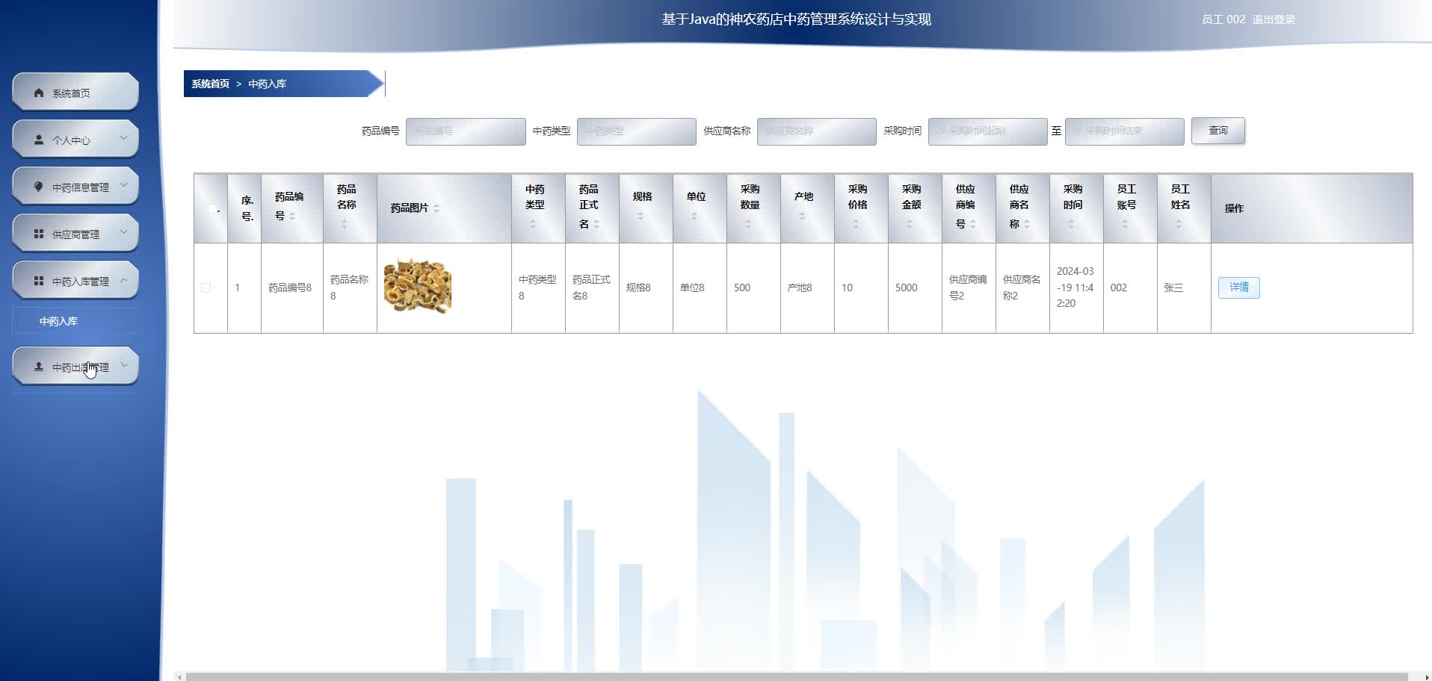Screen dimensions: 1432x681
Task: Select the cell 供应商编号2
Action: point(968,287)
